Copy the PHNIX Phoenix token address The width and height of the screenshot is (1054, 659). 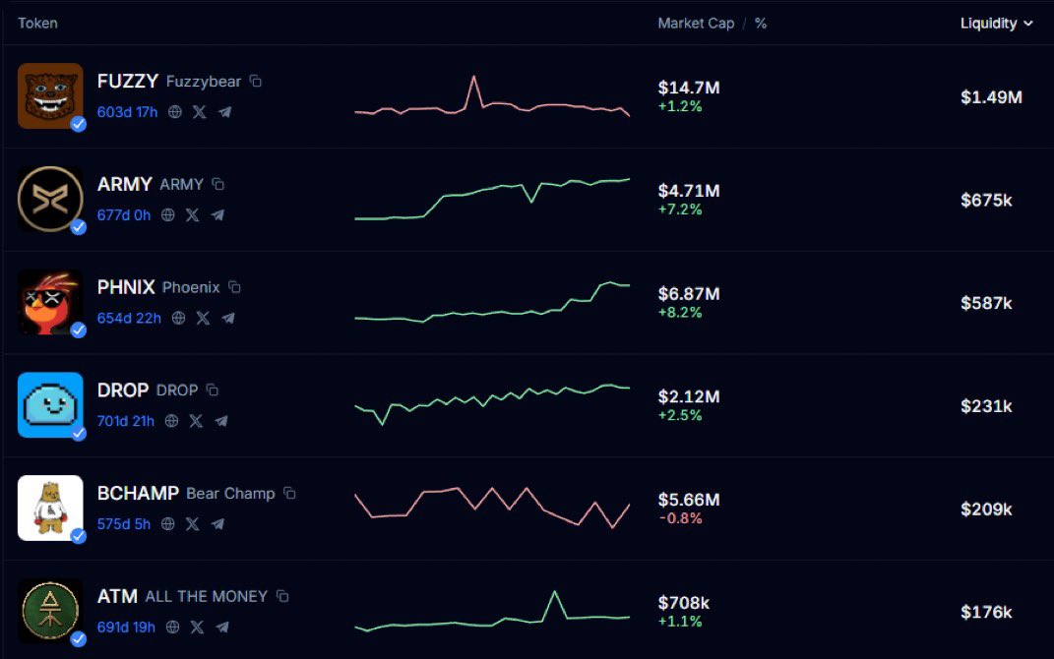[234, 287]
